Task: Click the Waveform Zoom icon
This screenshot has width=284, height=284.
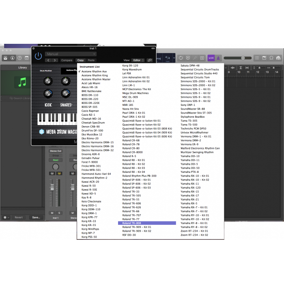Action: click(233, 68)
